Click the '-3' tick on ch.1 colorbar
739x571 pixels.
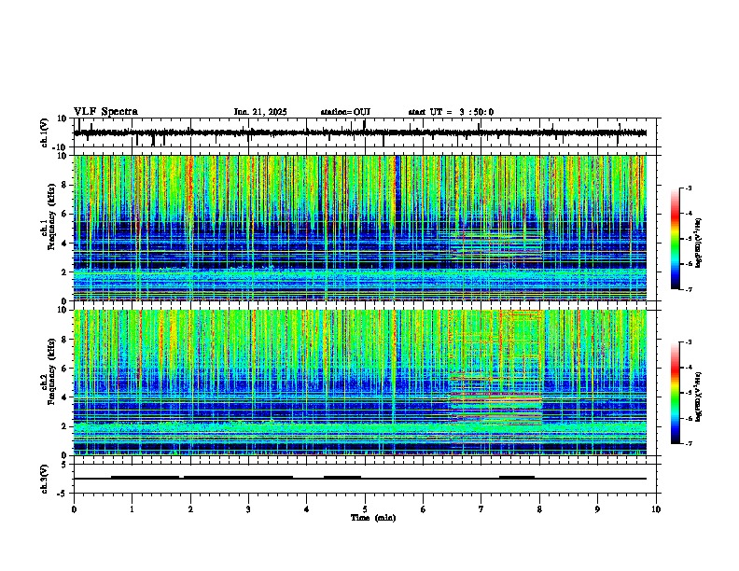688,188
